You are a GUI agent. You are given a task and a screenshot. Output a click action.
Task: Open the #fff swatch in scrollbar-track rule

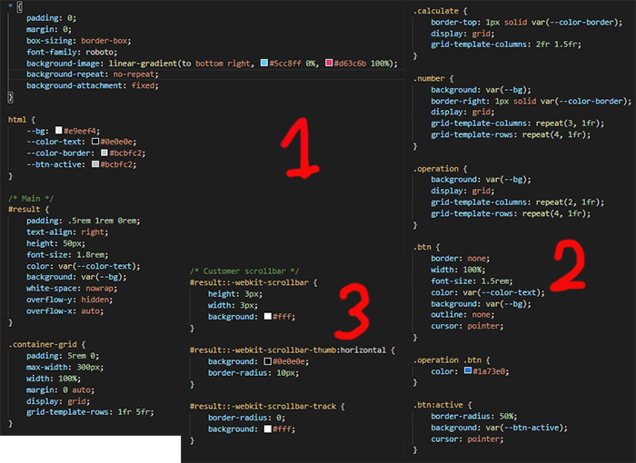click(x=268, y=429)
